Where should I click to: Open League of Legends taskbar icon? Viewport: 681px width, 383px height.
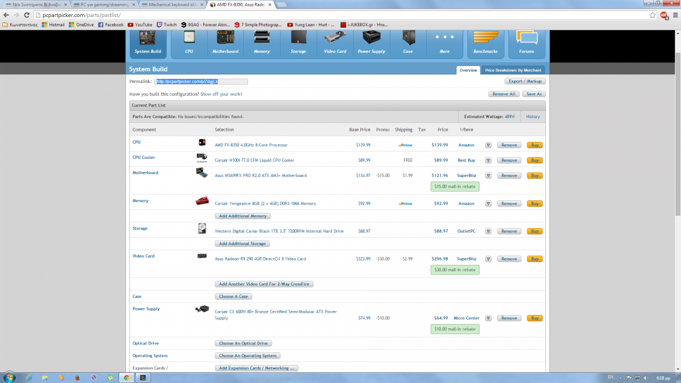pos(142,377)
